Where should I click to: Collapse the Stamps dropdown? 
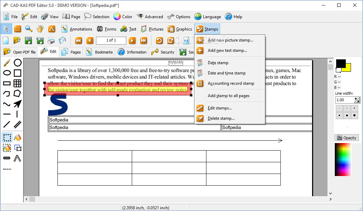tap(207, 29)
